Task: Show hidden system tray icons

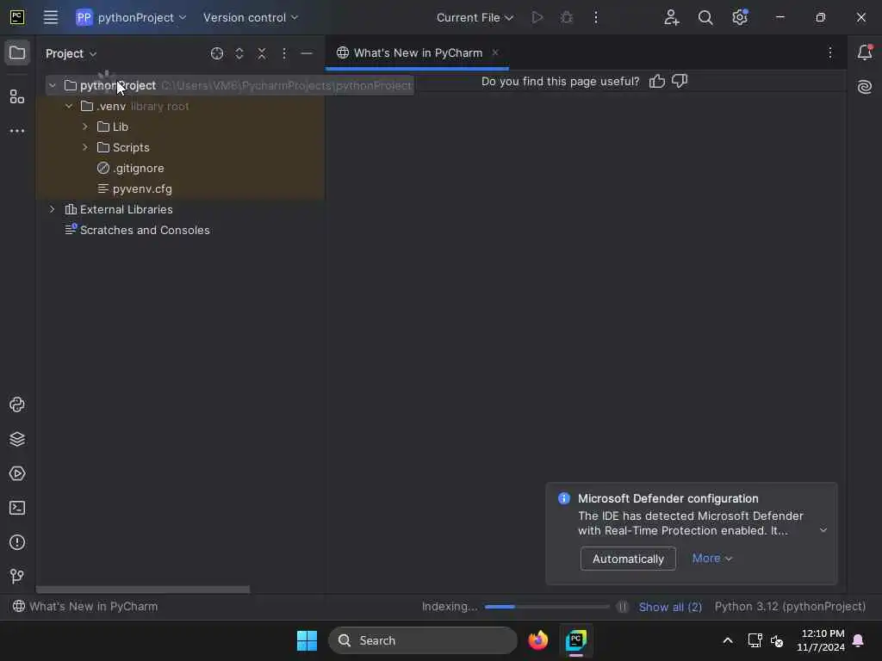Action: click(x=727, y=640)
